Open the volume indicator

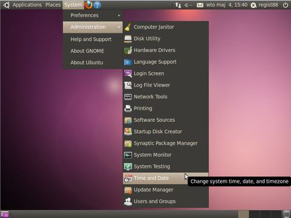tap(189, 5)
